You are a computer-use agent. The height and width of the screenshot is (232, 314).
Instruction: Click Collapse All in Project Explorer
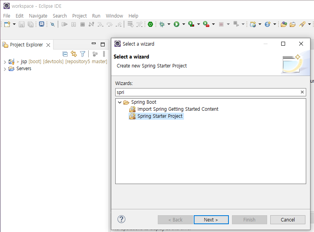coord(65,54)
